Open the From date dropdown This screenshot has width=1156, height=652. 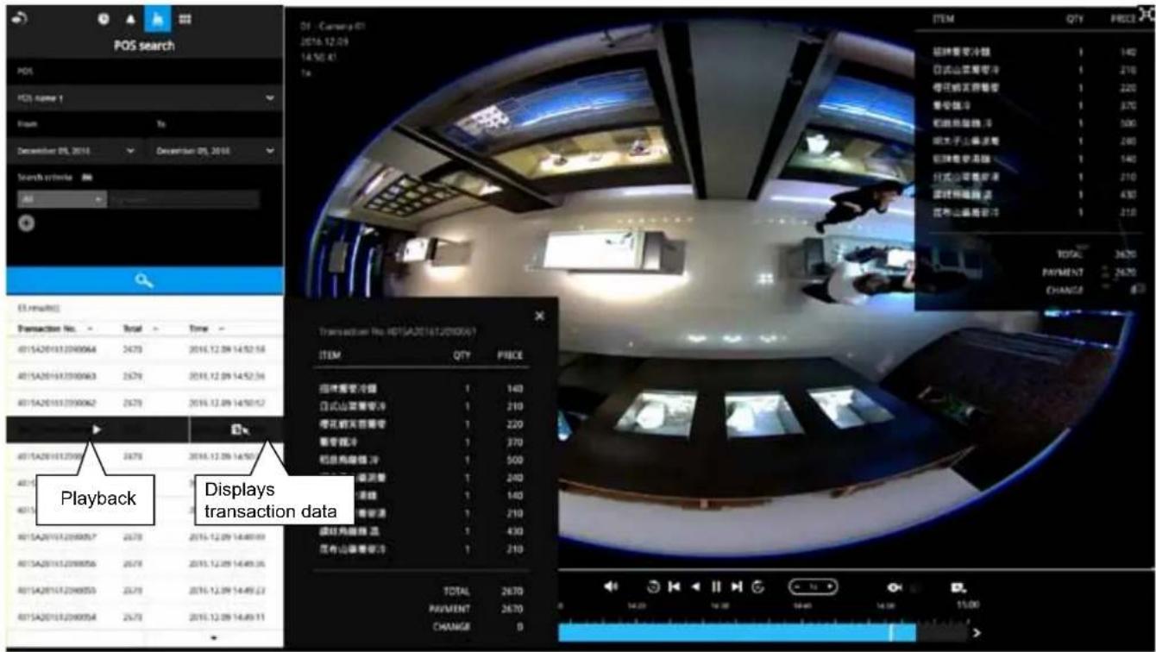point(78,150)
